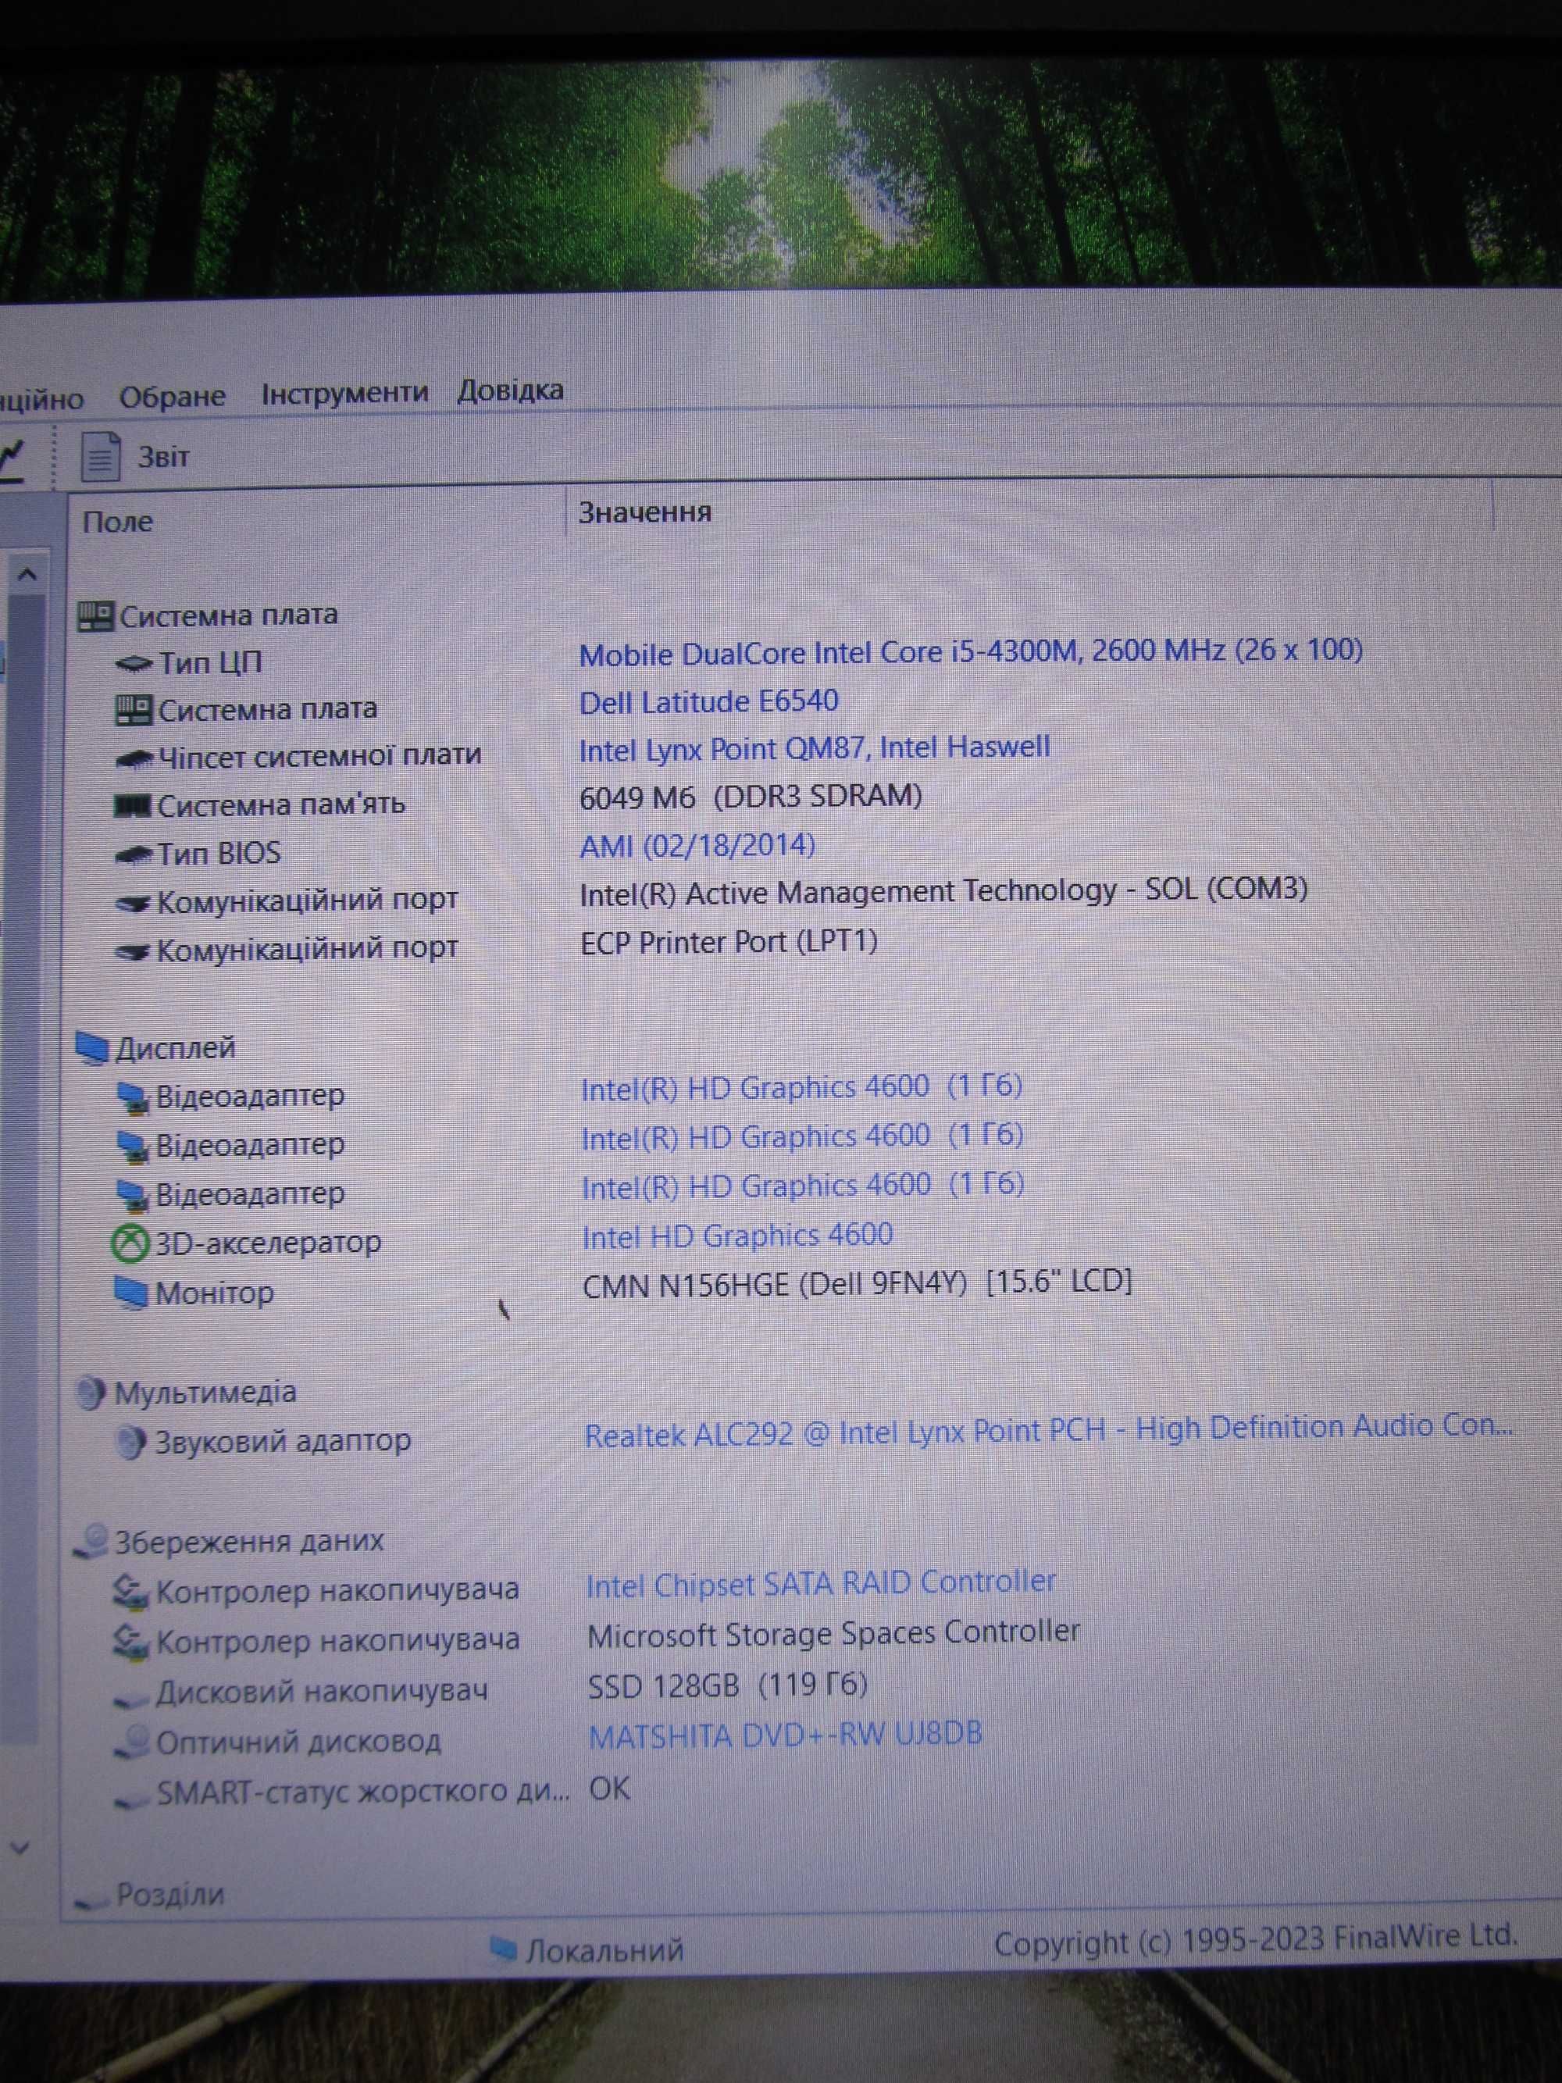Image resolution: width=1562 pixels, height=2083 pixels.
Task: Click the Тип ЦП chip icon
Action: [x=134, y=665]
